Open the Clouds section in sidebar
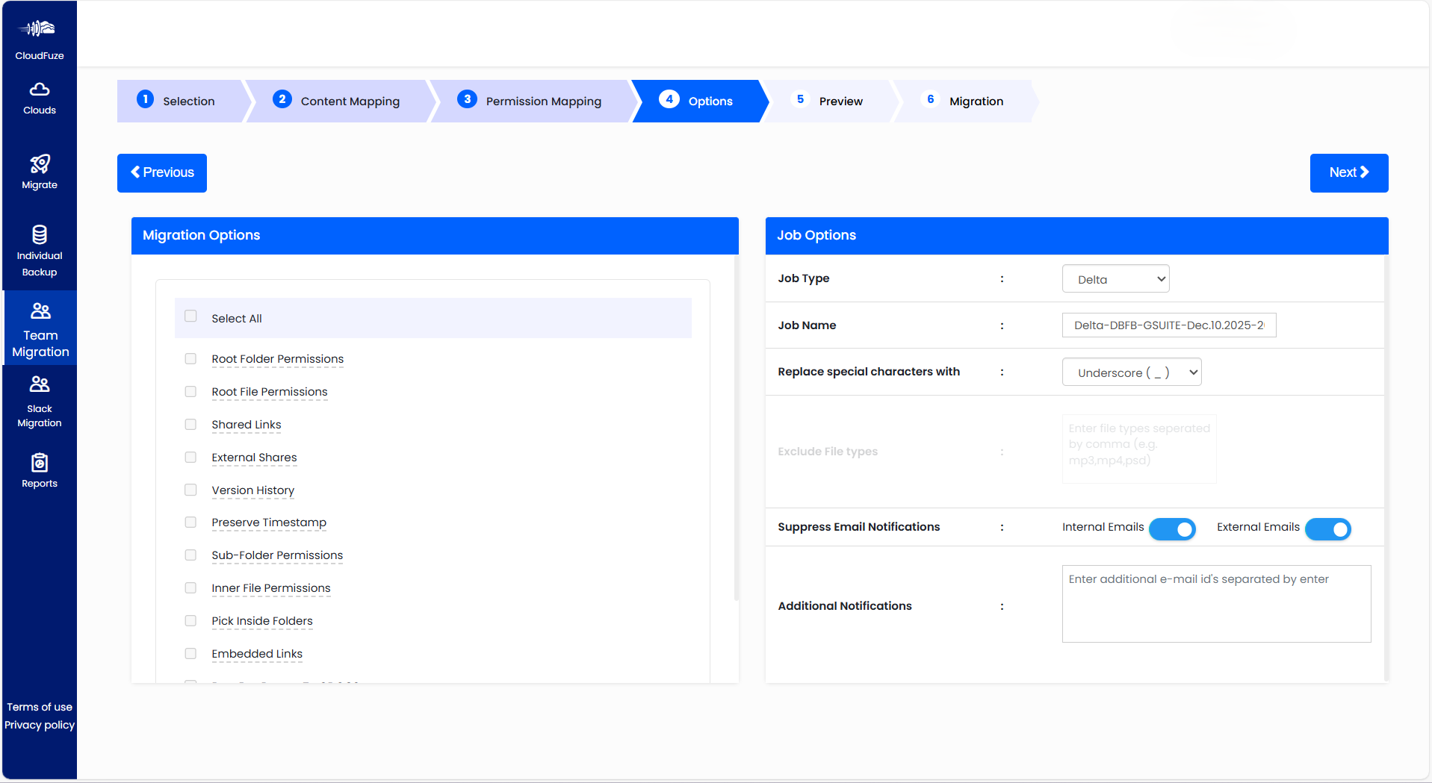Image resolution: width=1432 pixels, height=783 pixels. tap(39, 99)
